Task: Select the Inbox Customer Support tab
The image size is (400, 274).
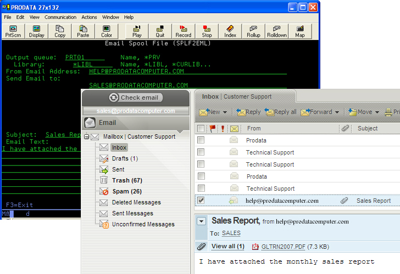Action: pyautogui.click(x=245, y=96)
